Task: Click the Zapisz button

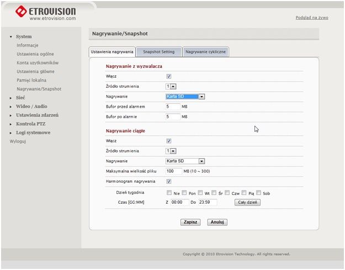Action: tap(190, 222)
